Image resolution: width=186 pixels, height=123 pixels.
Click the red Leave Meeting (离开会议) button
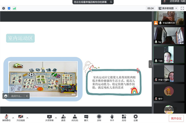tap(176, 118)
